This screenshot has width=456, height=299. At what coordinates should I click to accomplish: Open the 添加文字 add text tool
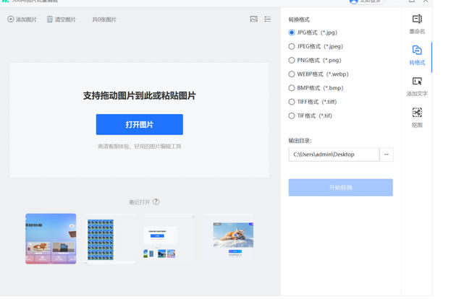click(x=417, y=87)
